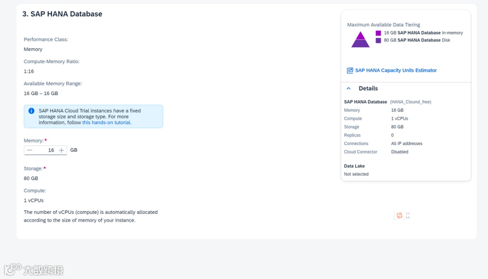Click the vCPUs automatic allocation note

[x=90, y=216]
